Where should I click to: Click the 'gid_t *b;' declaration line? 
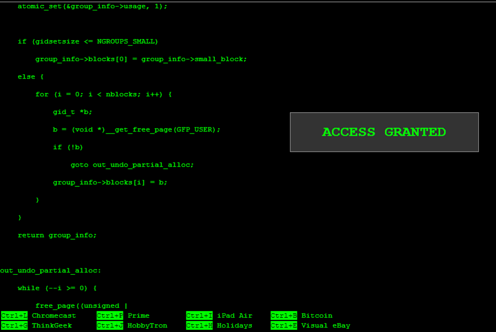72,112
